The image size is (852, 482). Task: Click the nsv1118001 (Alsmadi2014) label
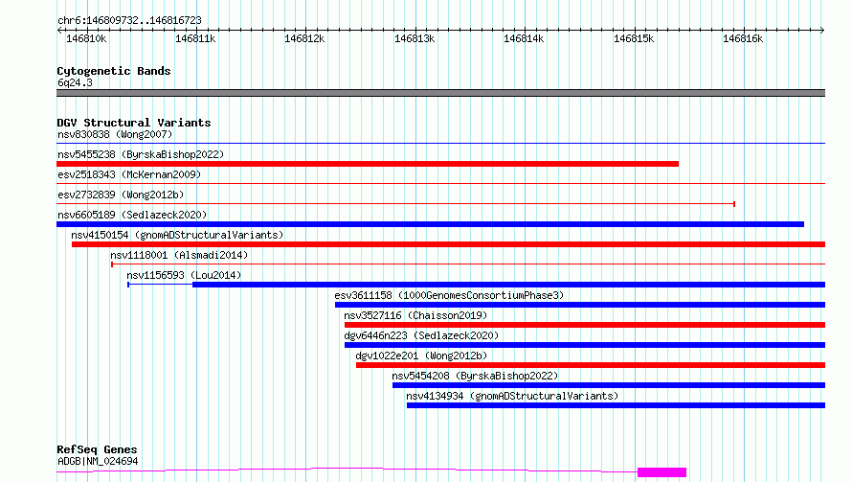179,255
